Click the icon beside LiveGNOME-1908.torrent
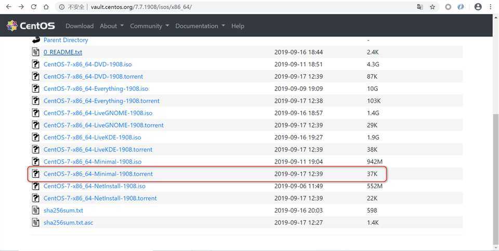Screen dimensions: 499x251 (36, 125)
